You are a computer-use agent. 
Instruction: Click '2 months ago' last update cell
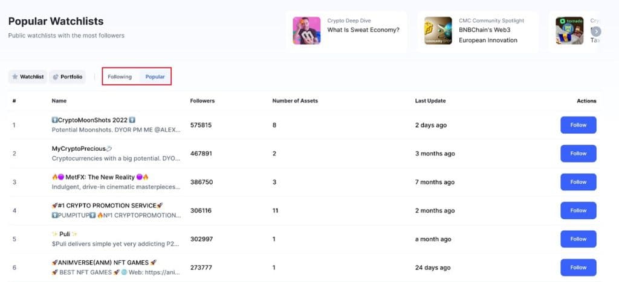(x=435, y=210)
